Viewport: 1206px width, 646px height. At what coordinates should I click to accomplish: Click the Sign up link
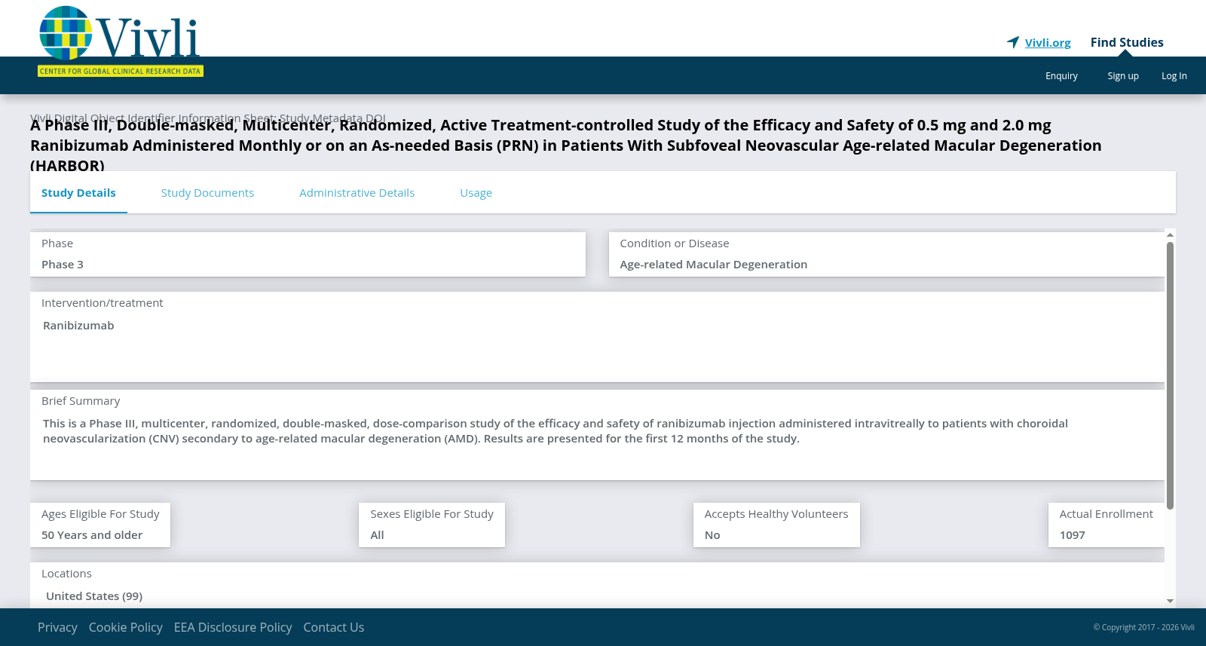pos(1123,76)
